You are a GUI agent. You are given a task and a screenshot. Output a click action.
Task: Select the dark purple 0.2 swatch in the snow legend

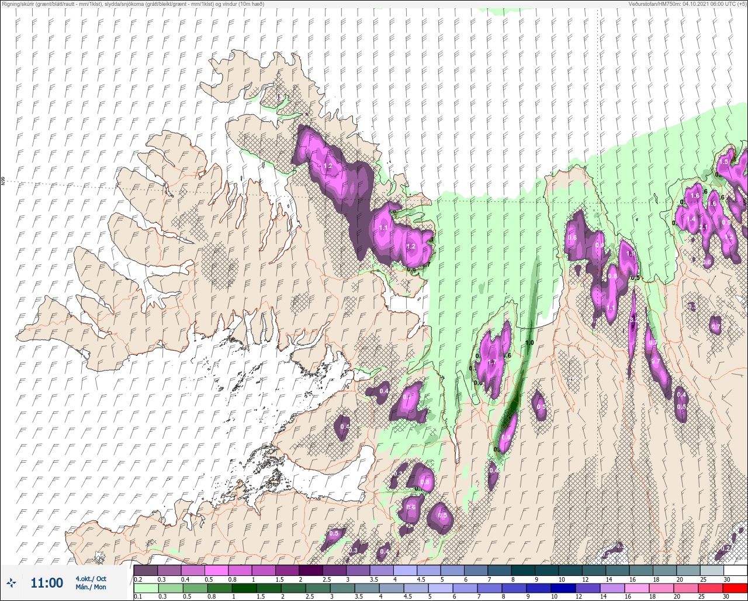(x=146, y=570)
